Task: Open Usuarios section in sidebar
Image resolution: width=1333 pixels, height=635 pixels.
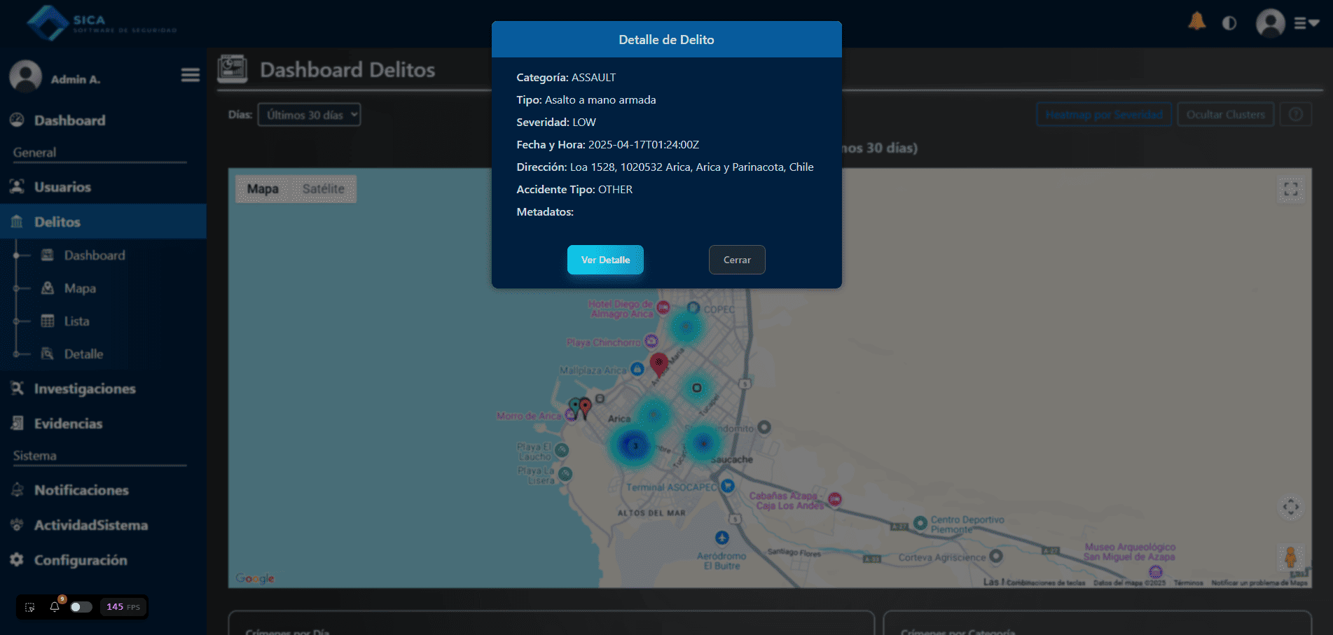Action: pos(62,187)
